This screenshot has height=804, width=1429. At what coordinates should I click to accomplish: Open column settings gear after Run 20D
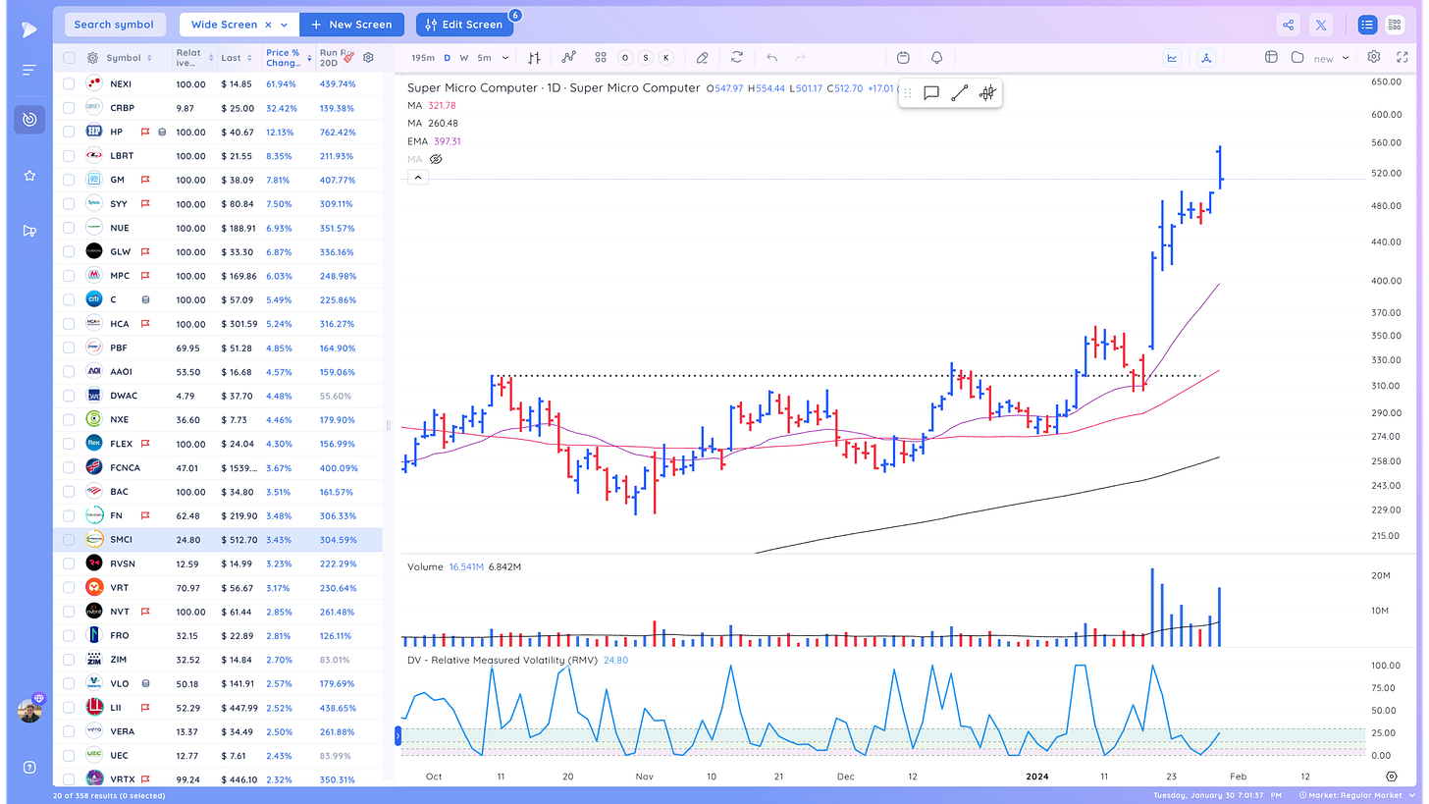tap(368, 58)
